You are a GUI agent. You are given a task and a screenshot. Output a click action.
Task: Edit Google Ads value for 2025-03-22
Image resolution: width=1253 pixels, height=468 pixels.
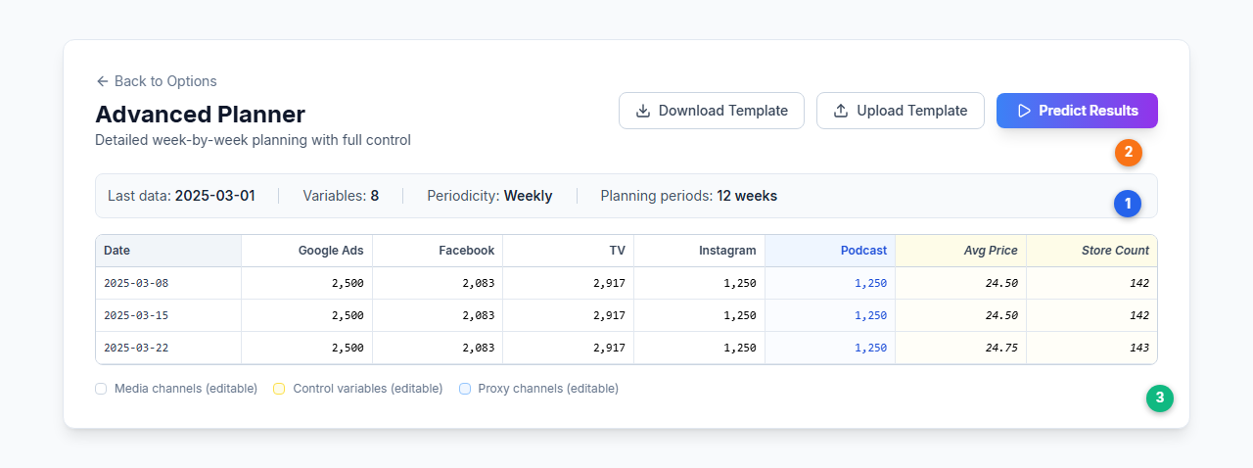point(307,348)
